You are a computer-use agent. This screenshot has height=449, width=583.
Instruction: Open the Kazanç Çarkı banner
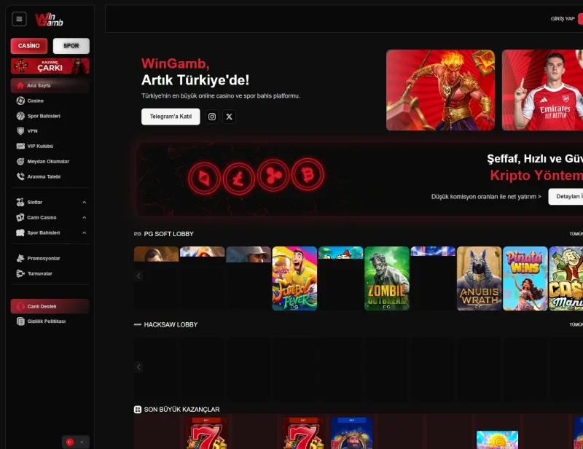50,66
